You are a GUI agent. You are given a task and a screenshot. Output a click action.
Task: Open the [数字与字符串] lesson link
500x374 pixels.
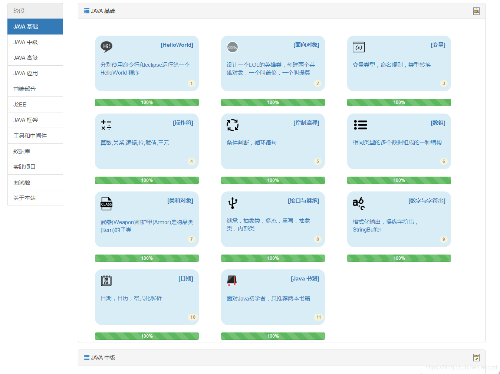[427, 201]
